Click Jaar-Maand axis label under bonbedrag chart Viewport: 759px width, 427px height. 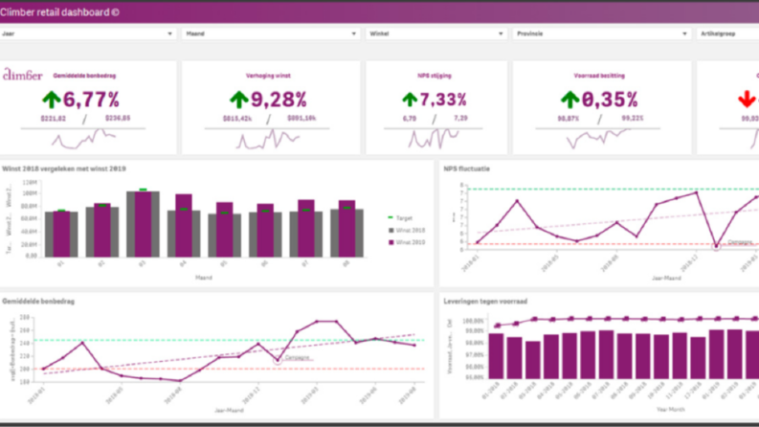tap(229, 410)
